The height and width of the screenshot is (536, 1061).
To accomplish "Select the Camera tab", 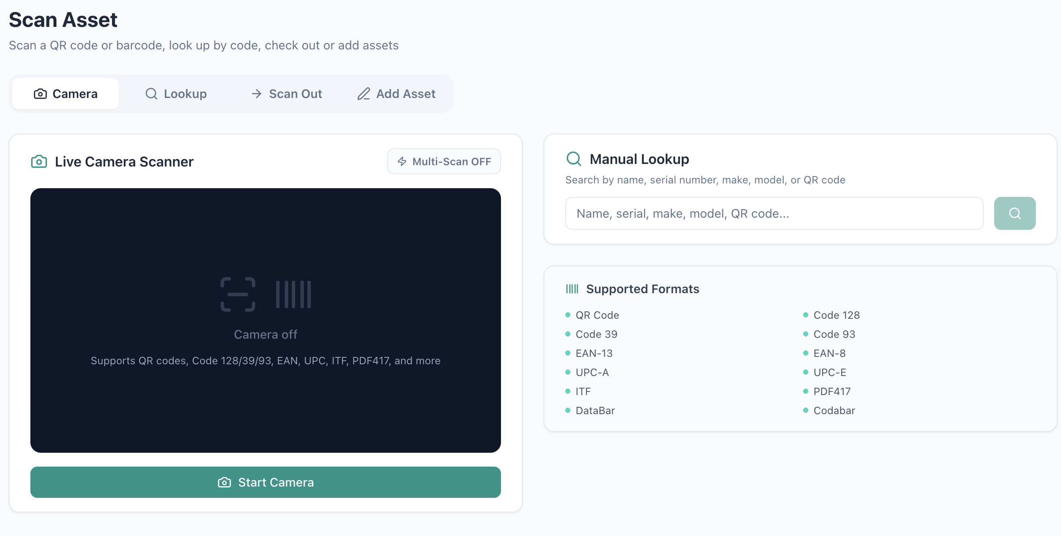I will [66, 94].
